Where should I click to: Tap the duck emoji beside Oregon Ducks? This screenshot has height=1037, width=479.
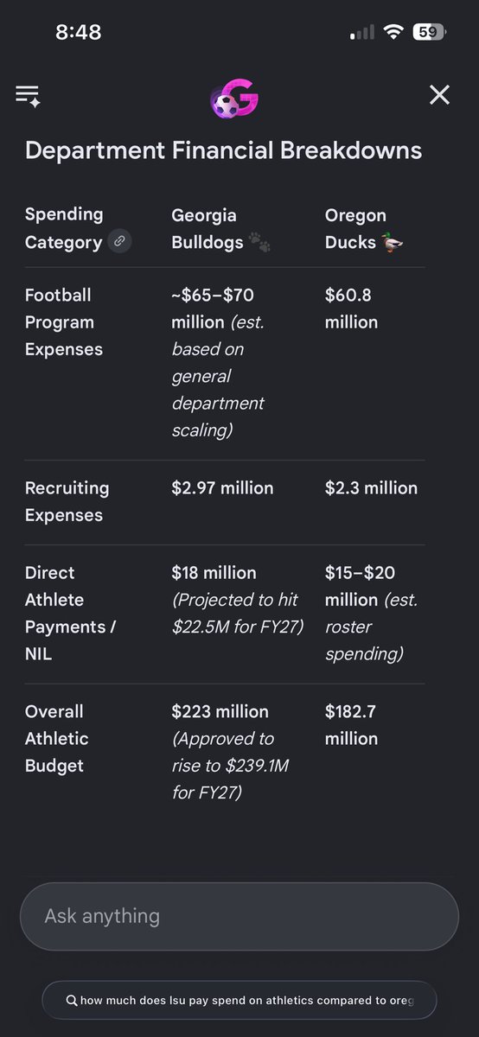(393, 243)
